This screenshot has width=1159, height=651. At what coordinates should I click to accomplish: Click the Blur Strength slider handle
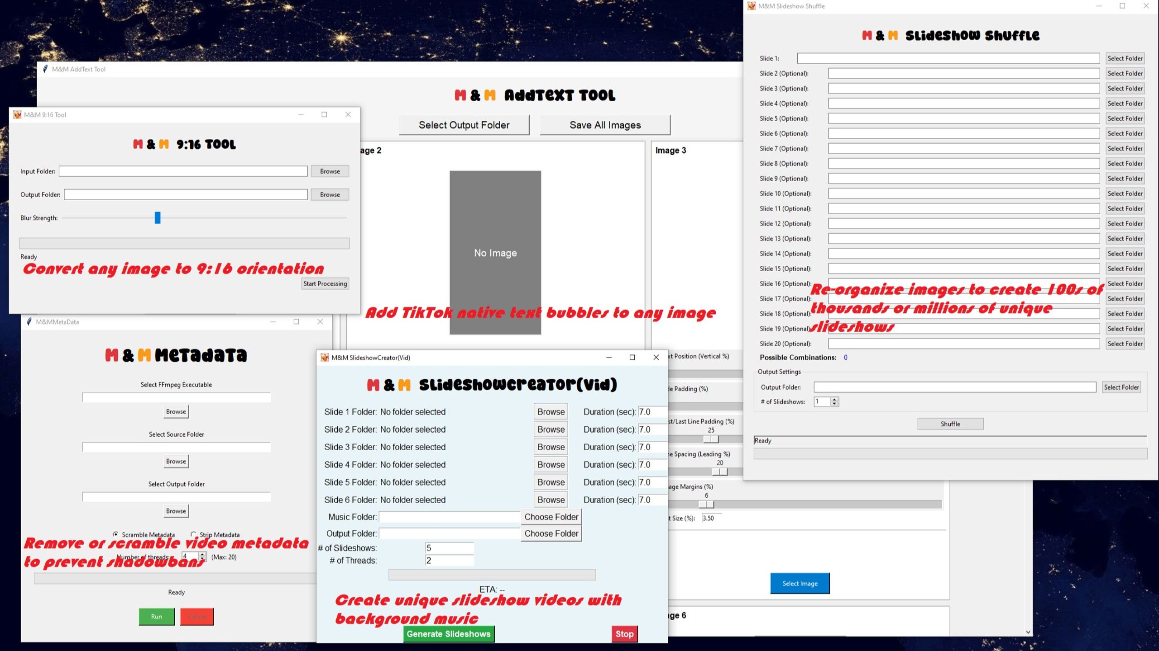(158, 218)
